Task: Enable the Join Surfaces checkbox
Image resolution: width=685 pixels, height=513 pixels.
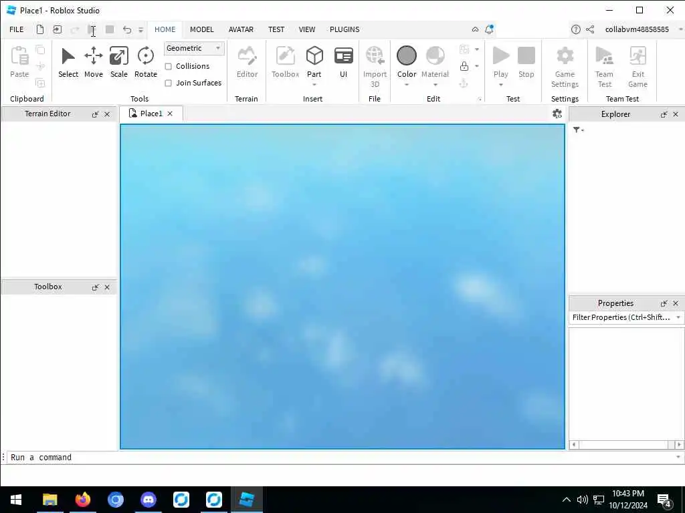Action: coord(168,83)
